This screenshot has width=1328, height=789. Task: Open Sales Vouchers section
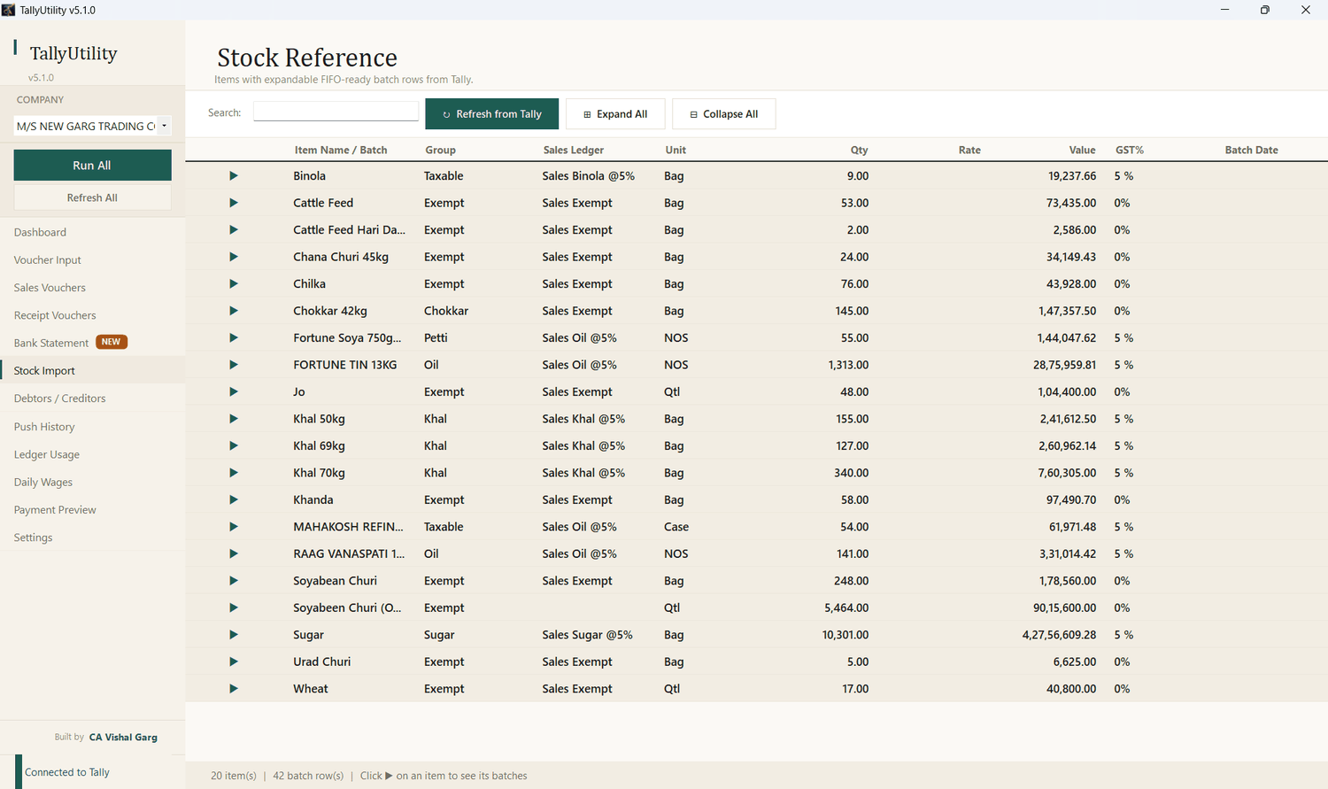[50, 288]
